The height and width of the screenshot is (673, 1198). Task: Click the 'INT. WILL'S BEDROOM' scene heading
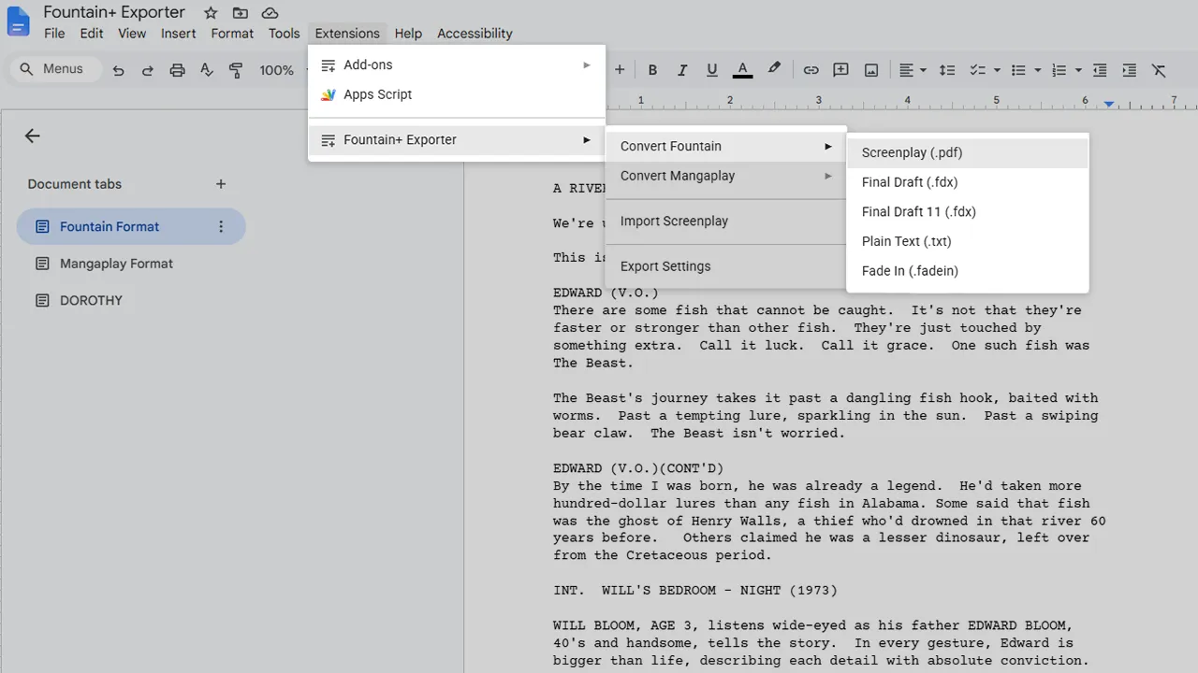click(695, 591)
